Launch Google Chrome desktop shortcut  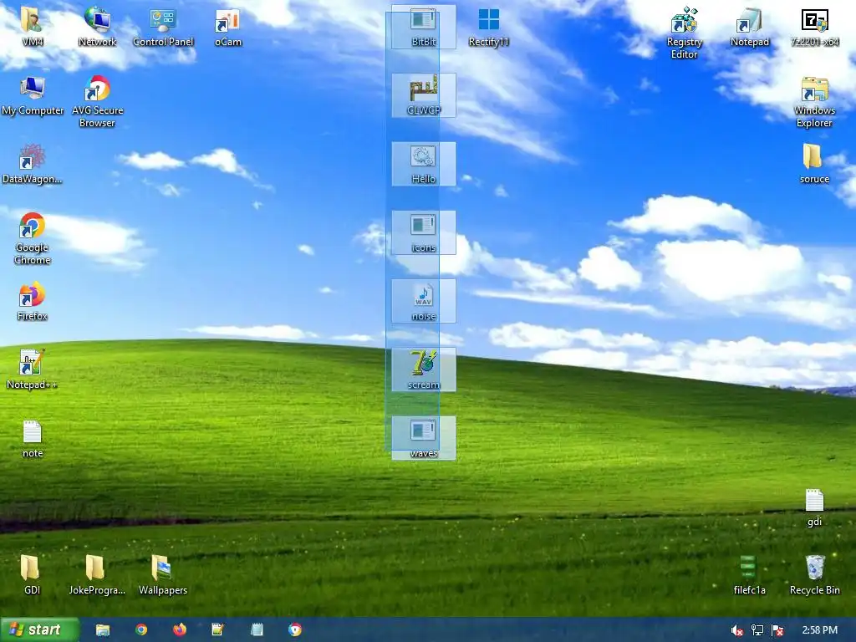33,238
